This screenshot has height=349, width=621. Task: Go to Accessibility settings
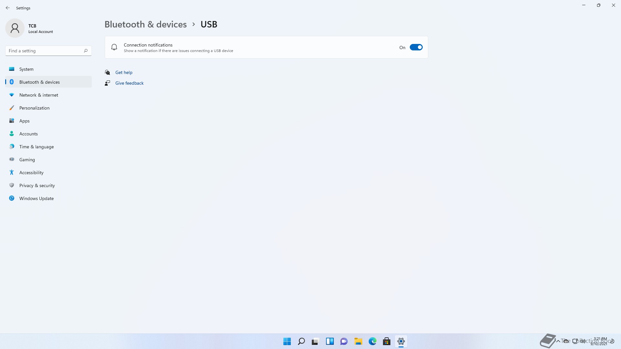(x=49, y=173)
